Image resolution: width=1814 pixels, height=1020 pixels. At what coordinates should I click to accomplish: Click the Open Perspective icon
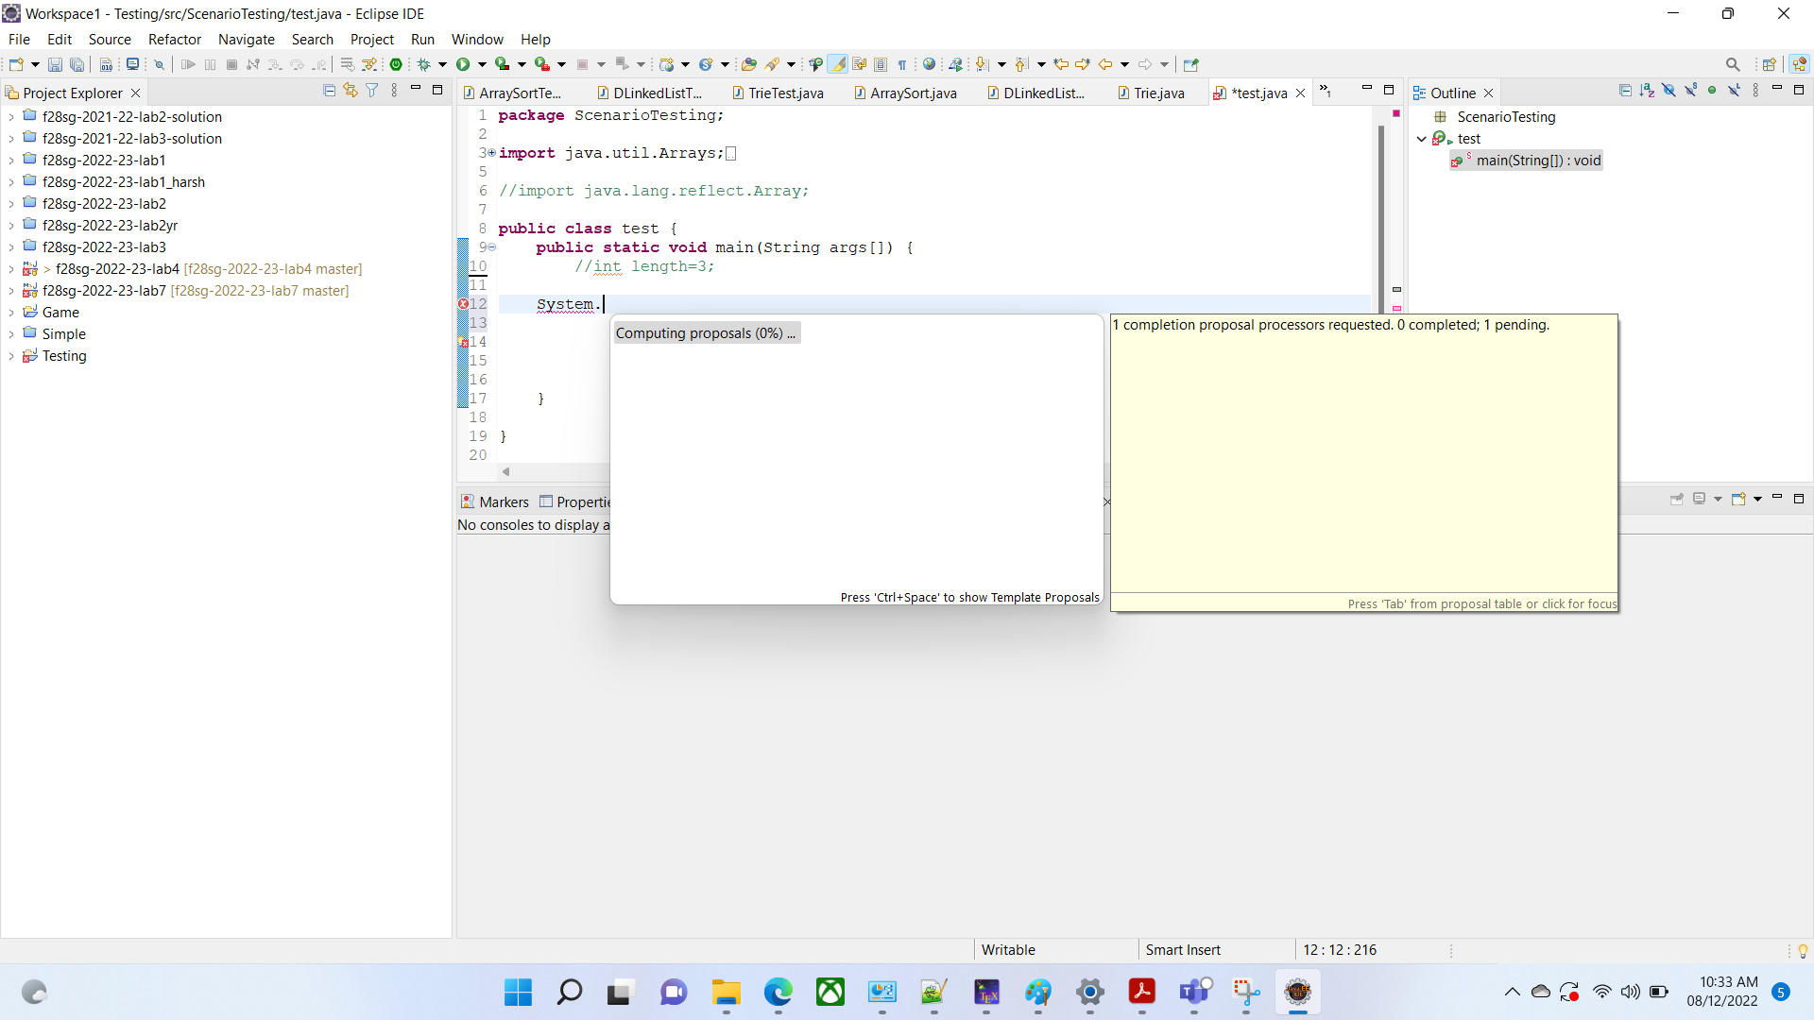[x=1769, y=64]
